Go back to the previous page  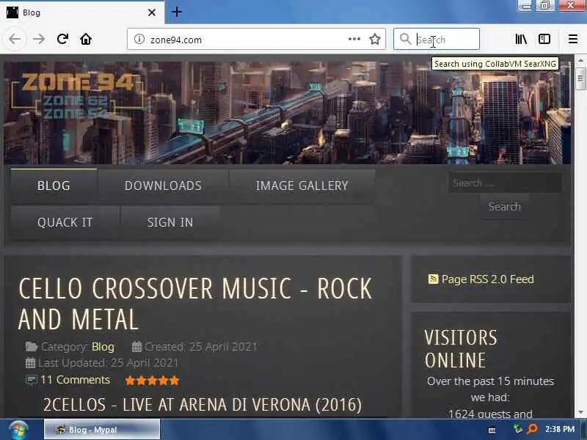click(15, 39)
